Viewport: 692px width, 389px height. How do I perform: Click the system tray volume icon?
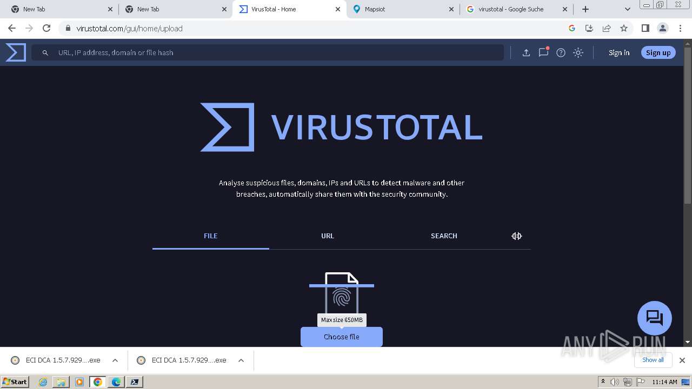click(615, 382)
